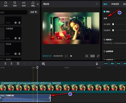This screenshot has width=126, height=103.
Task: Click the split-right trim tool
Action: pos(12,64)
